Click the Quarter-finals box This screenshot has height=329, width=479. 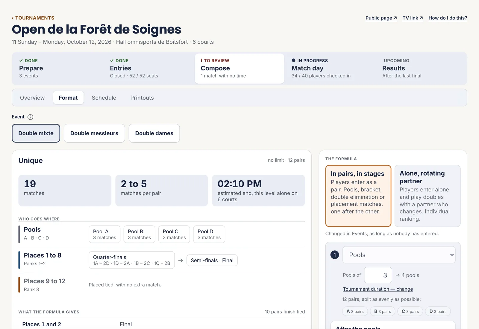click(x=132, y=260)
